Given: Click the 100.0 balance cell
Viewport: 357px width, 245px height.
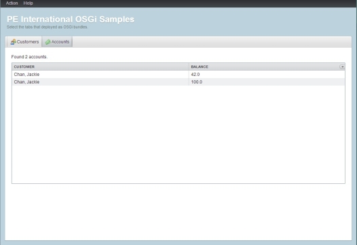Looking at the screenshot, I should click(267, 82).
